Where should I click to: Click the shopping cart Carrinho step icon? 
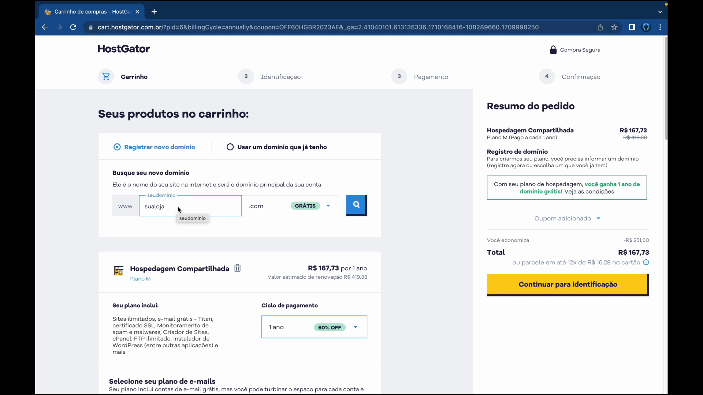tap(106, 77)
